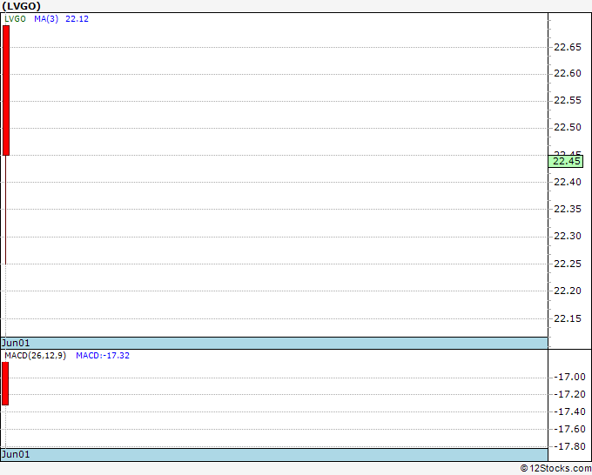Click the 22.30 price axis label
The image size is (592, 475).
(x=567, y=236)
